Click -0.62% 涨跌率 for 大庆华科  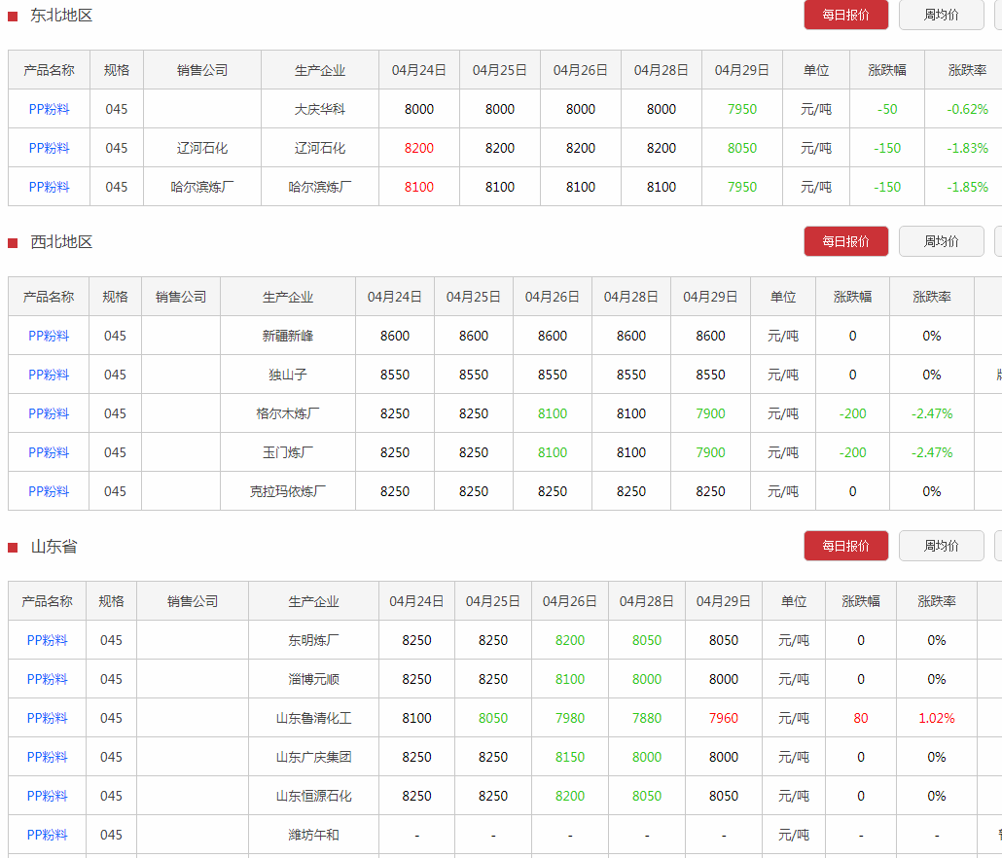coord(968,109)
